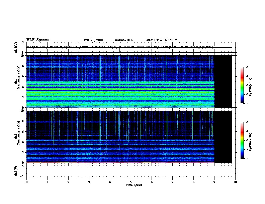265x204 pixels.
Task: Click the log(PSD) label beside ch.1 colorbar
Action: click(250, 87)
